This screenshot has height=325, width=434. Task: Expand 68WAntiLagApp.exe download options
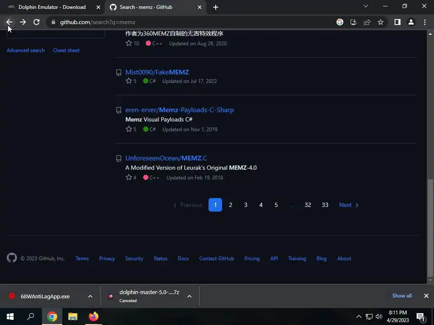click(90, 296)
